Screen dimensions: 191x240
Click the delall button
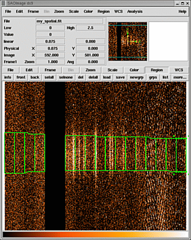coord(93,77)
